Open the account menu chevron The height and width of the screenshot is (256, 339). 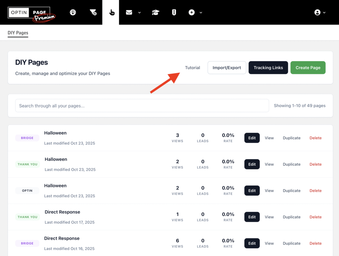(x=323, y=13)
